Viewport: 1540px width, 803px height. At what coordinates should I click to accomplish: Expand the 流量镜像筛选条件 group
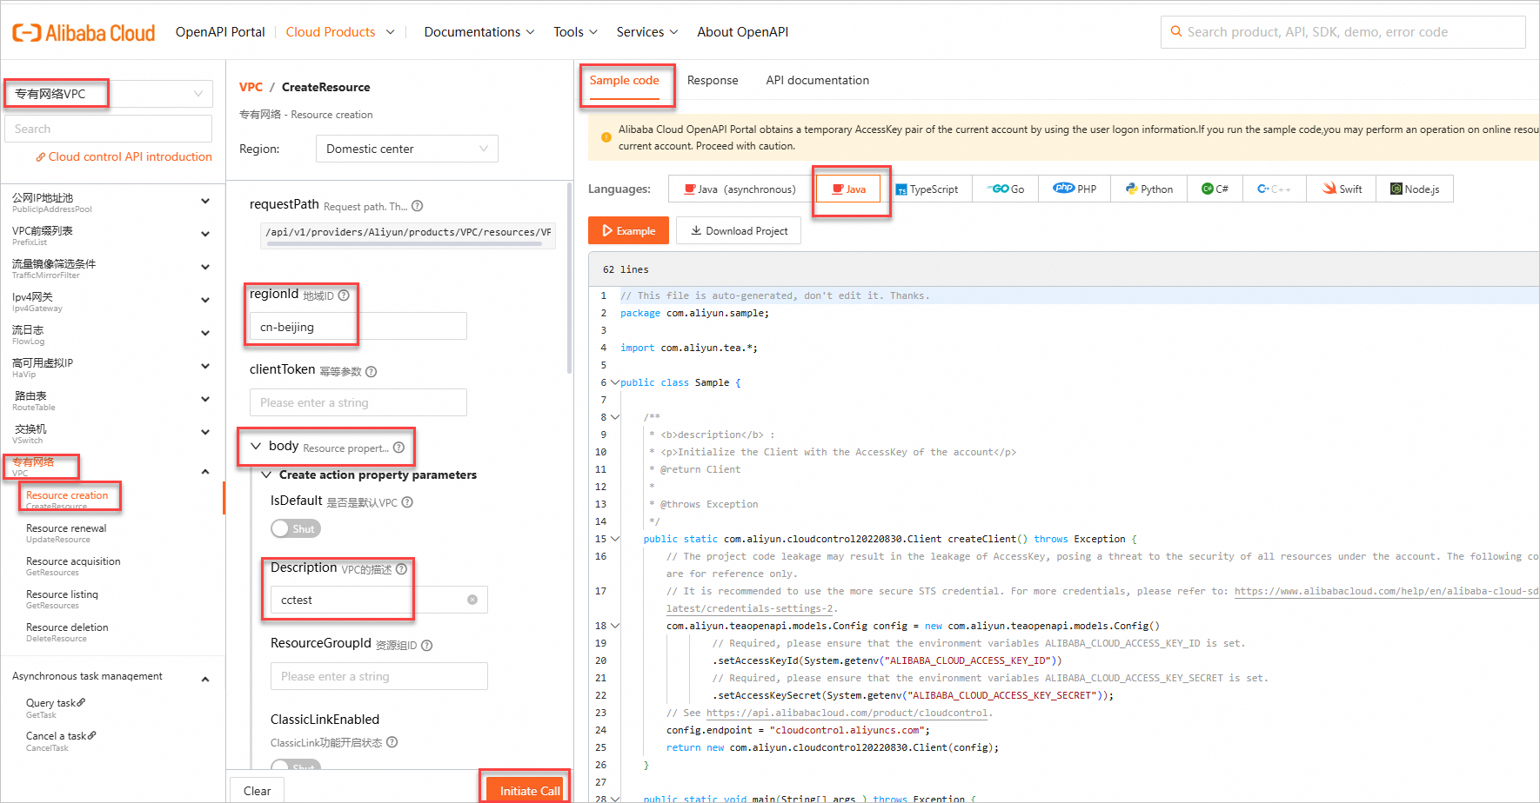(x=205, y=268)
